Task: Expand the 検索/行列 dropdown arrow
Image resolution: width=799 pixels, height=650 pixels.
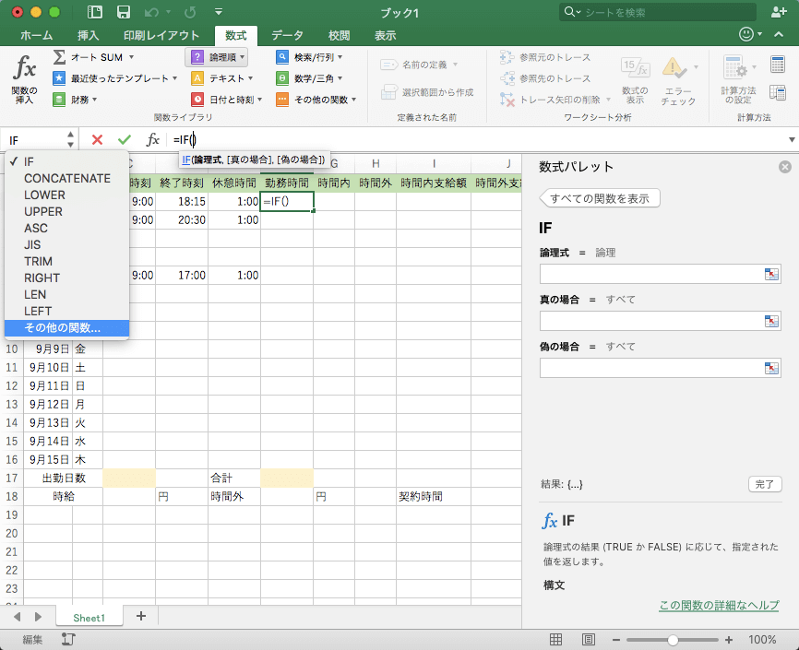Action: pos(340,57)
